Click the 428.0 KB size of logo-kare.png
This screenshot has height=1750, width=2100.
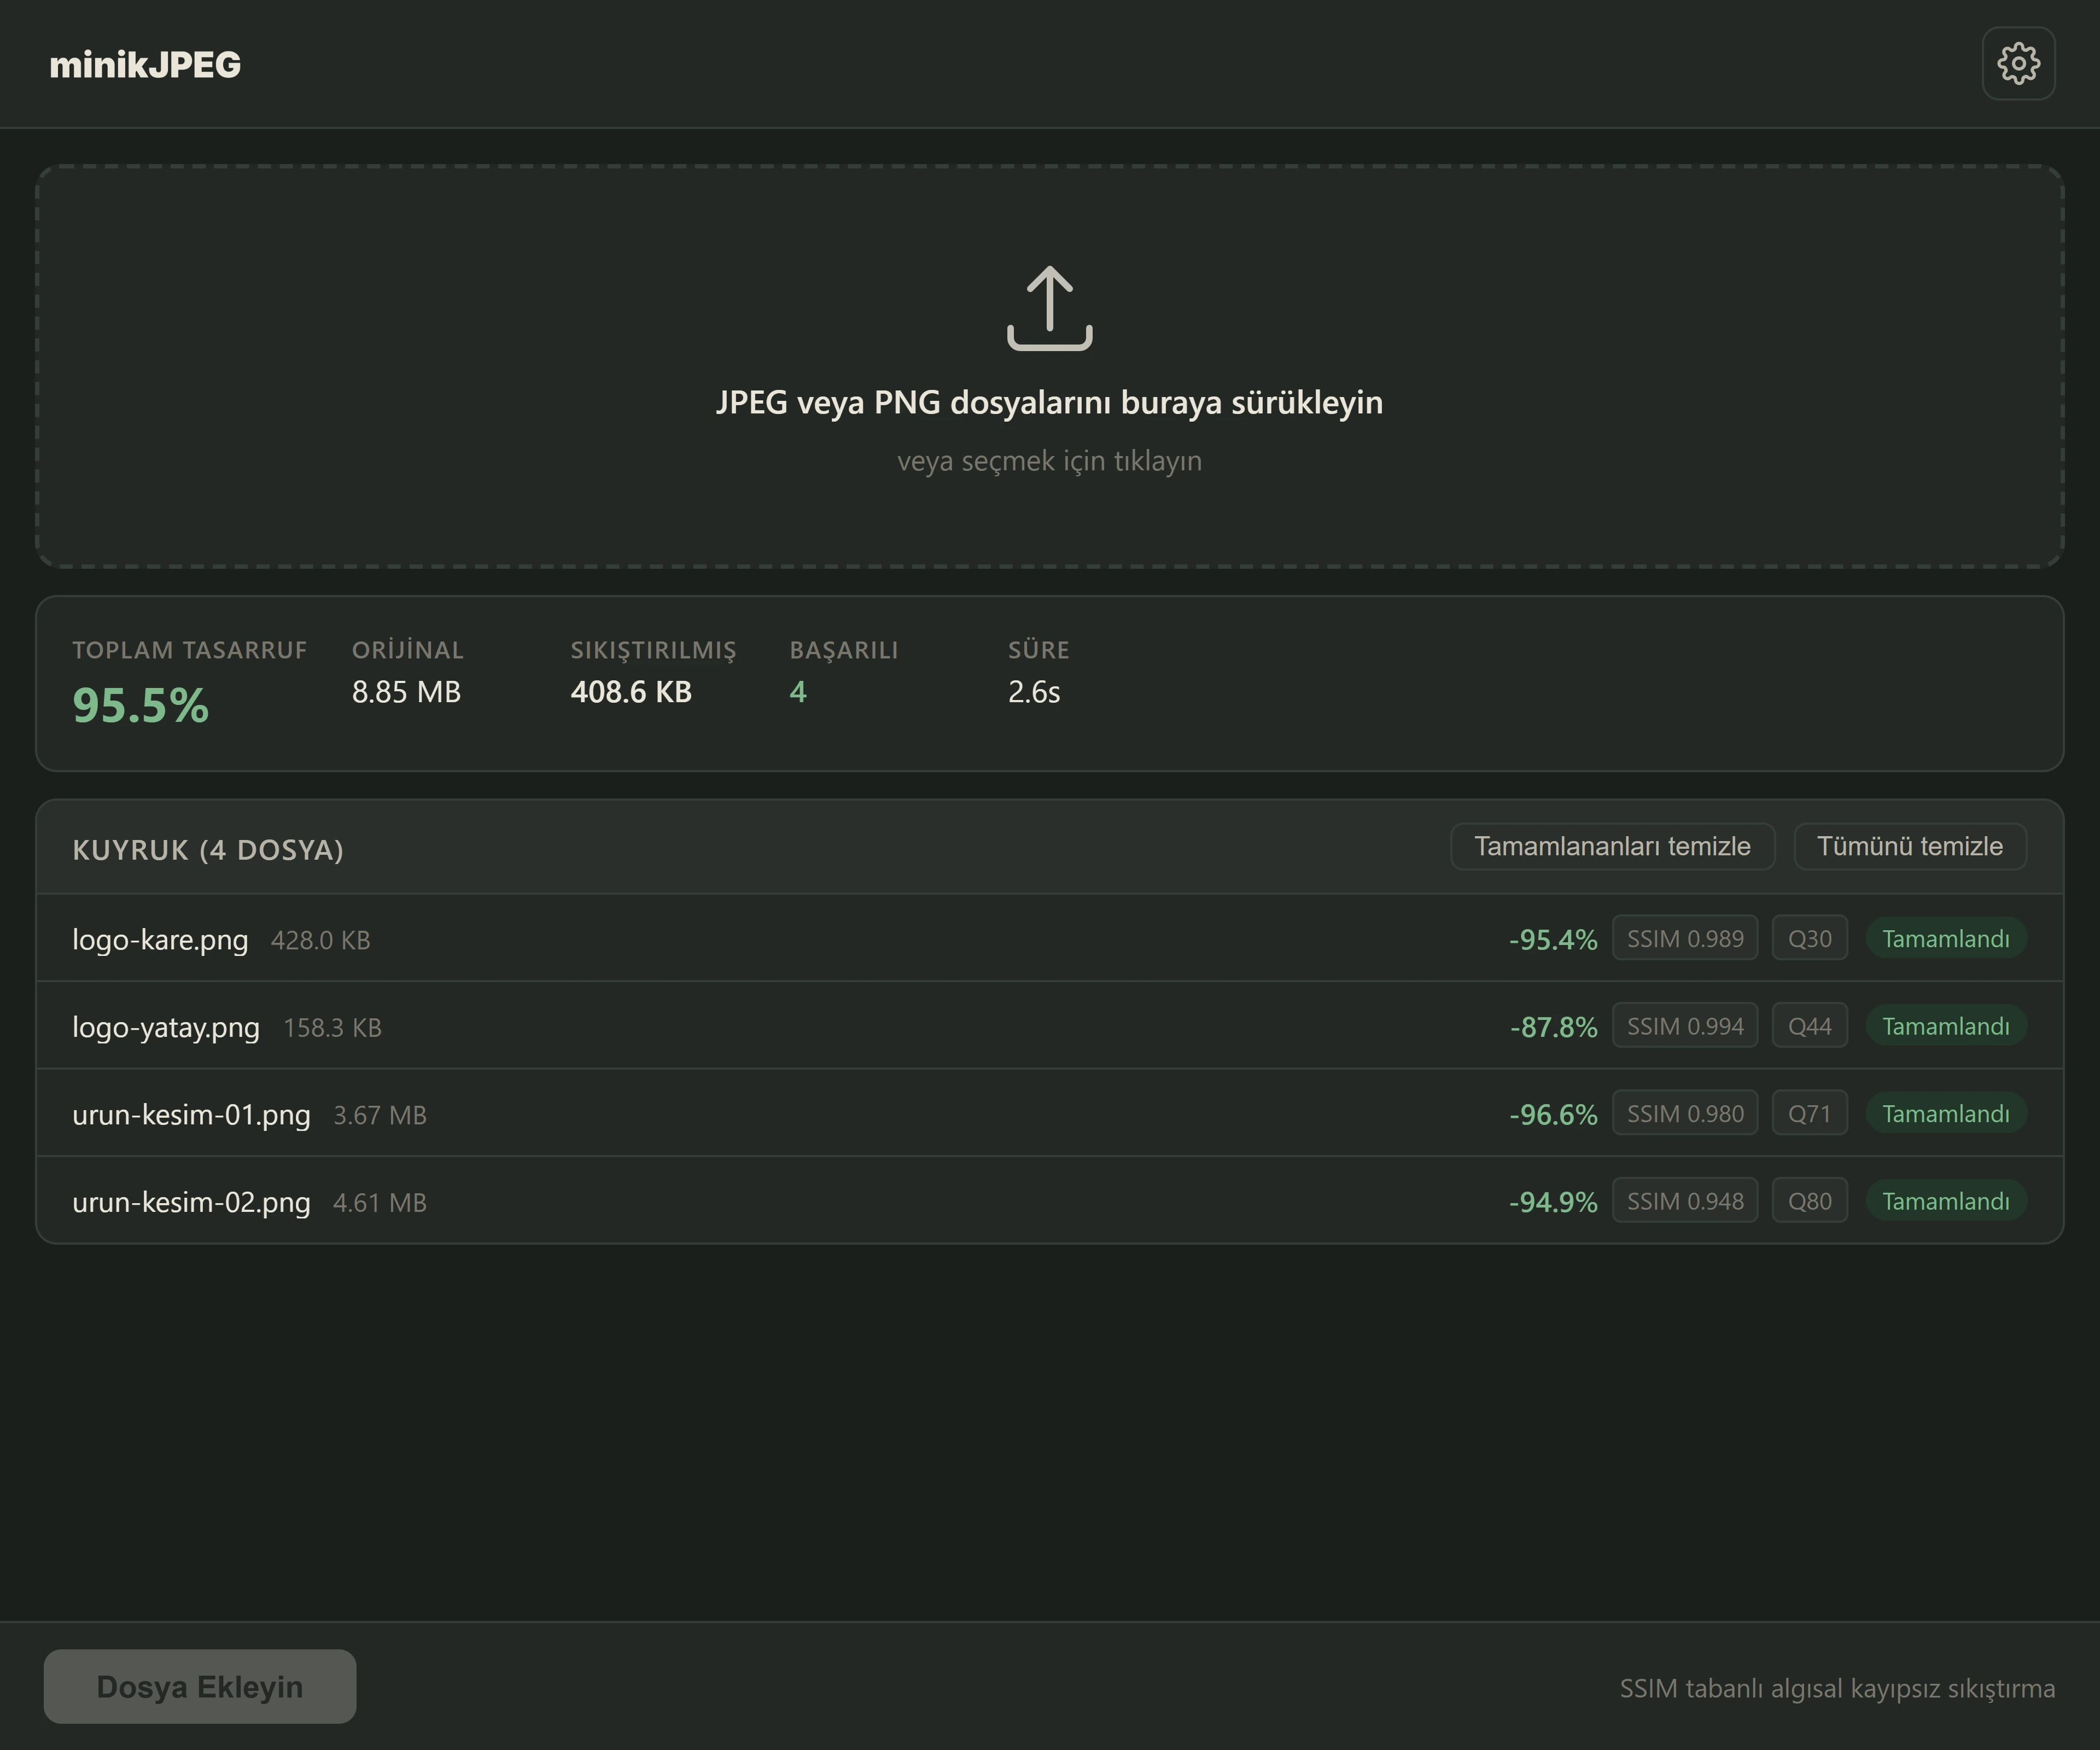pyautogui.click(x=321, y=941)
